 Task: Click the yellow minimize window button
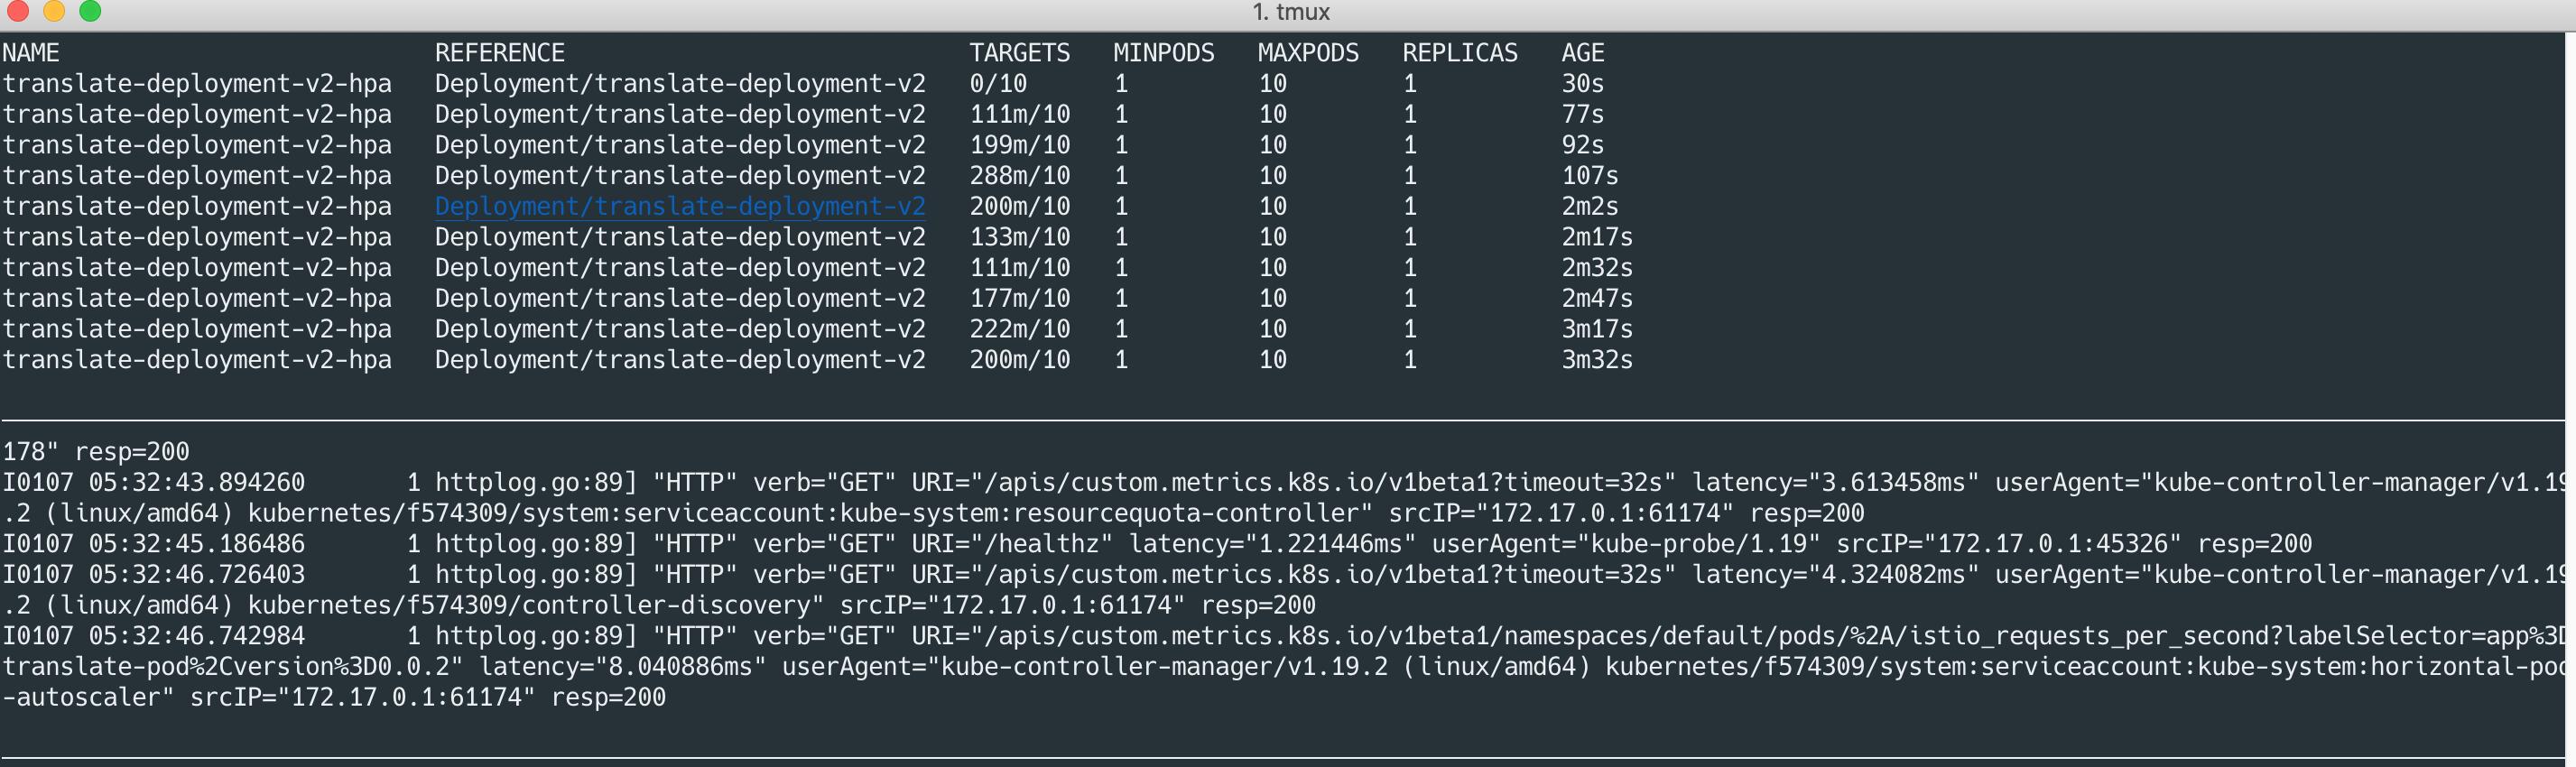(54, 11)
